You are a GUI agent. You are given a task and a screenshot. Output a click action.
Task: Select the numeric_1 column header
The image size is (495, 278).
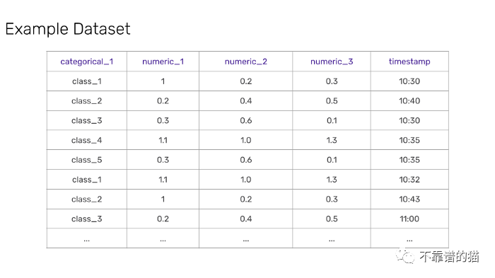tap(163, 62)
